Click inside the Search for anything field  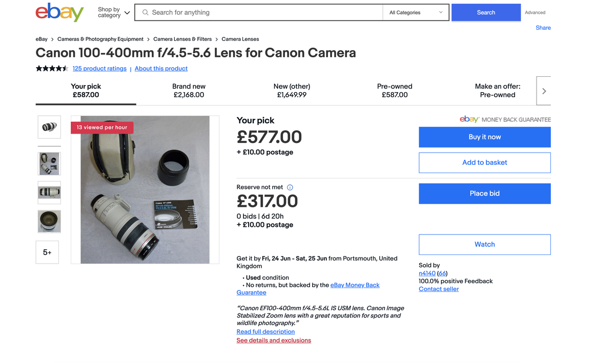coord(256,12)
